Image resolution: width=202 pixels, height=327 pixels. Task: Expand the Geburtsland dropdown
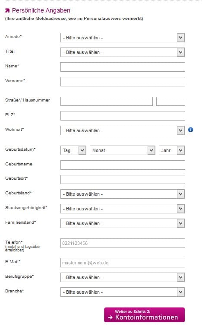click(x=123, y=194)
